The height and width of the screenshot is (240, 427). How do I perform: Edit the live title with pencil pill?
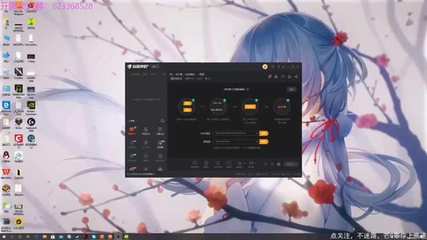(176, 78)
